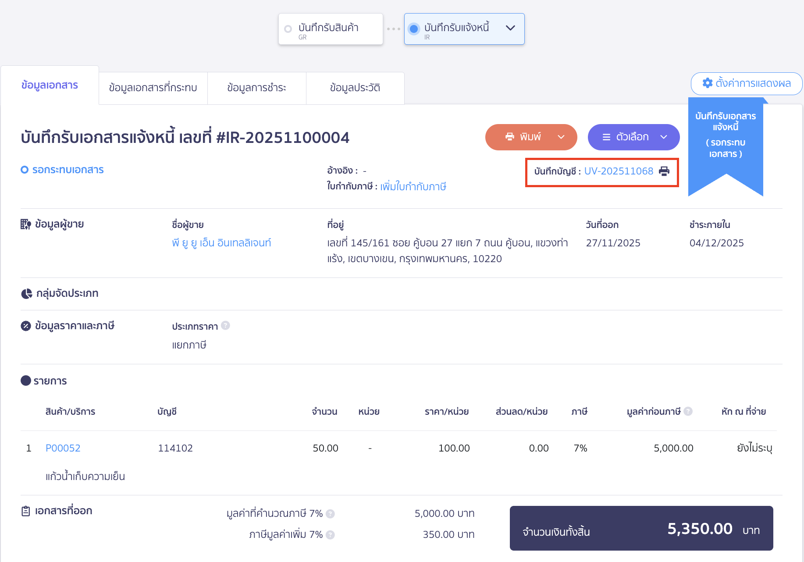Click help icon next to มูลค่าที่คำนวณภาษี 7%

pos(331,514)
